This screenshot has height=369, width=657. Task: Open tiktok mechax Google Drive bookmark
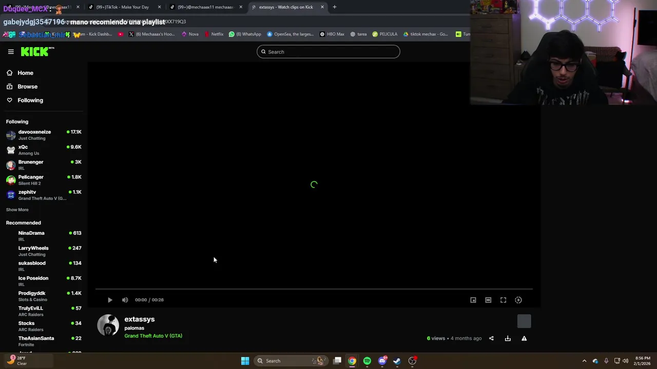[425, 34]
